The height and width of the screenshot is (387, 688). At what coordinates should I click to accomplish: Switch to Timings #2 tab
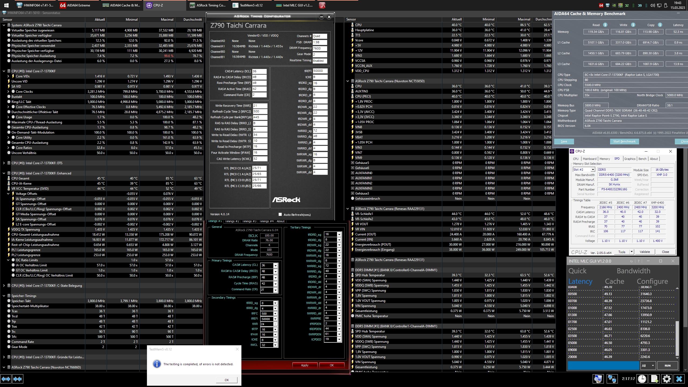point(232,221)
